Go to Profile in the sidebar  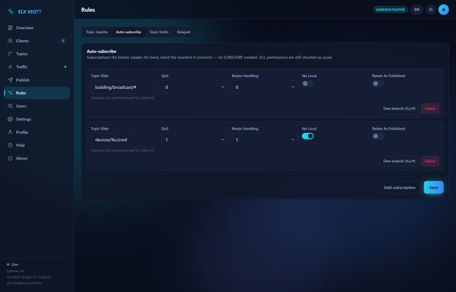click(x=37, y=132)
